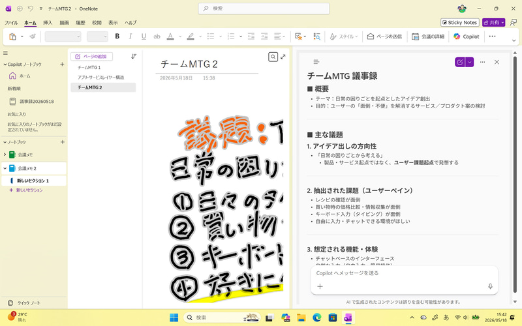Viewport: 522px width, 326px height.
Task: Select section 新しいセクション 1
Action: click(33, 181)
